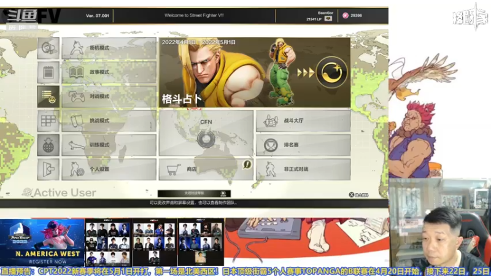This screenshot has height=276, width=491.
Task: Select 故事模式 story mode
Action: tap(109, 72)
